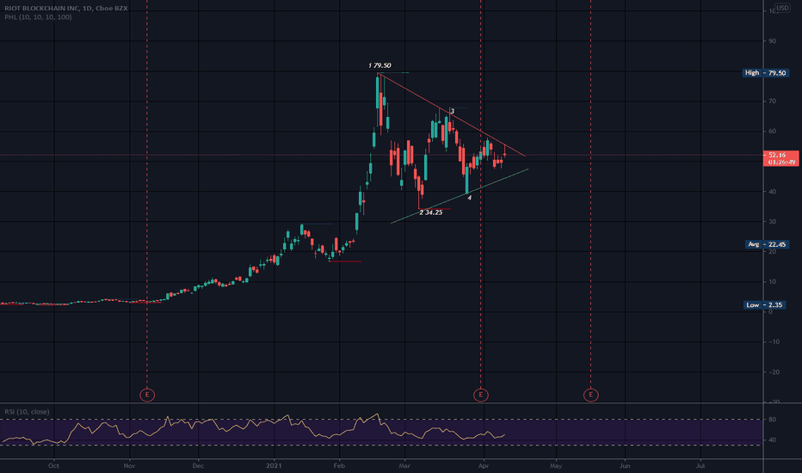
Task: Click the Jun label on time axis
Action: [625, 466]
